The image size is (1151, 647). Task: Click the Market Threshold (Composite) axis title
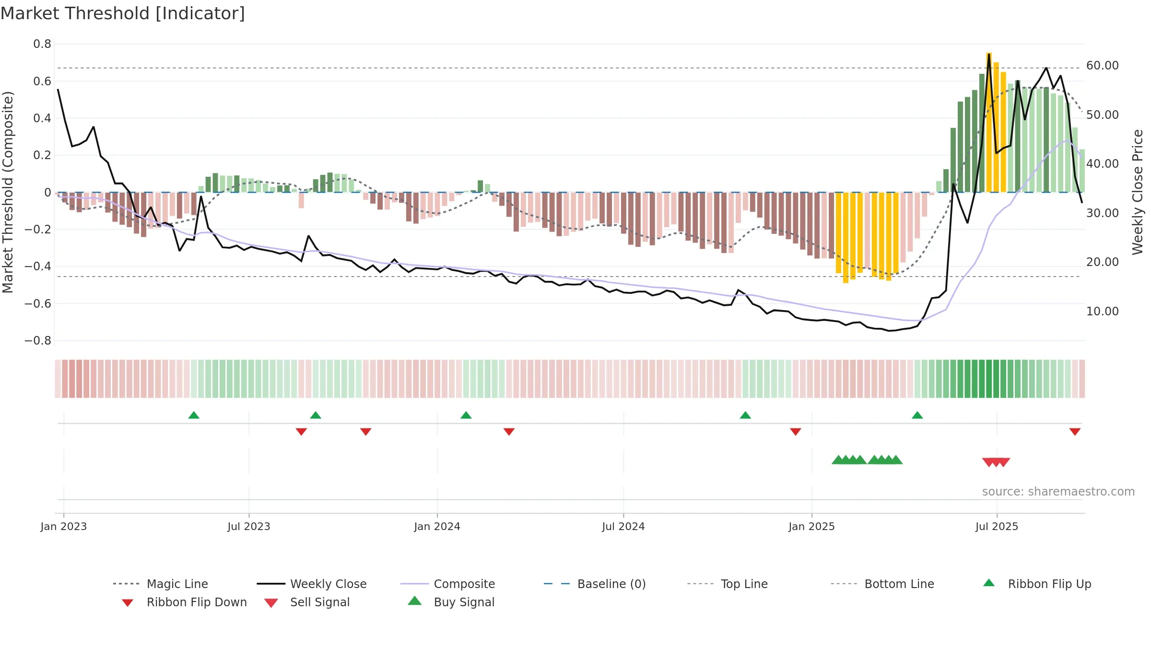pyautogui.click(x=8, y=192)
